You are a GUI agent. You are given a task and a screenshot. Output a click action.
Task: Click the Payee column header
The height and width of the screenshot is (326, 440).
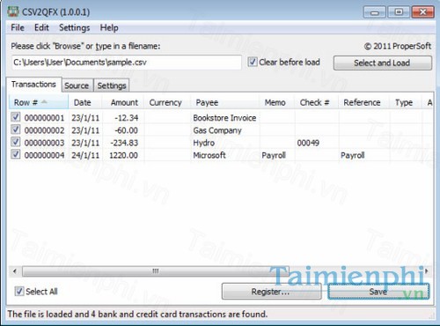(225, 102)
